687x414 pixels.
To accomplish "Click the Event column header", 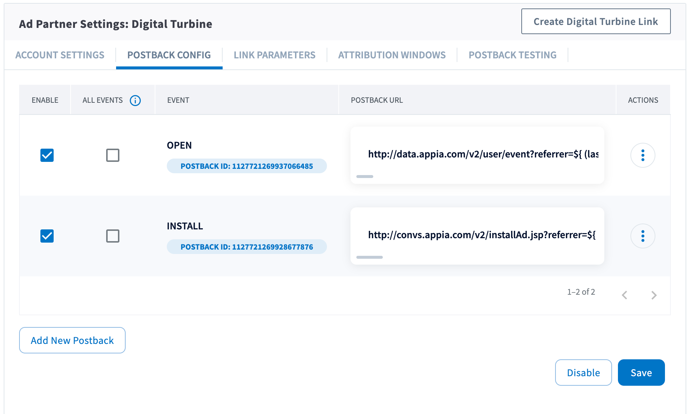I will tap(178, 100).
